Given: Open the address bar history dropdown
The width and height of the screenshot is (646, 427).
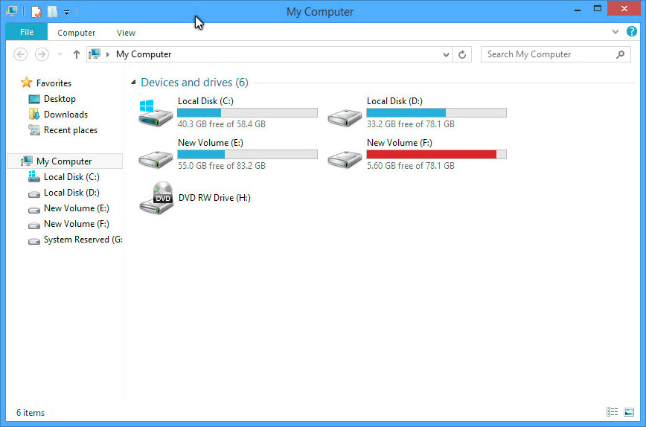Looking at the screenshot, I should 446,54.
